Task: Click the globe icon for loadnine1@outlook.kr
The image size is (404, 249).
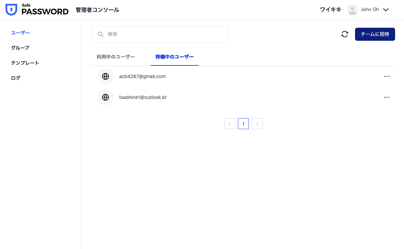Action: [x=105, y=97]
